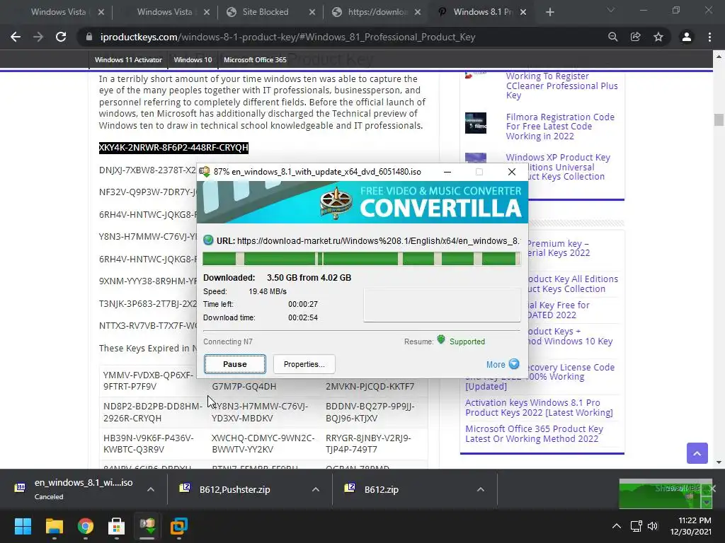This screenshot has height=543, width=725.
Task: Switch to the Site Blocked tab
Action: click(x=265, y=12)
